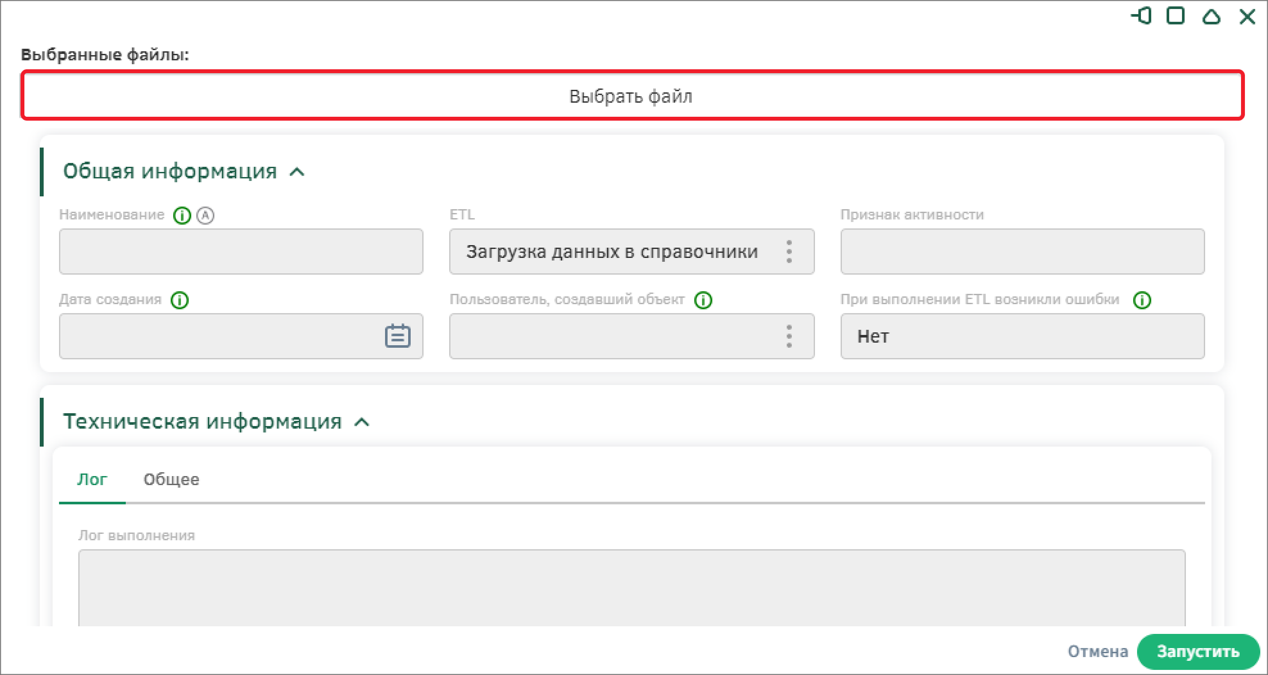This screenshot has height=675, width=1268.
Task: Click the info icon next to Дата создания
Action: click(x=180, y=300)
